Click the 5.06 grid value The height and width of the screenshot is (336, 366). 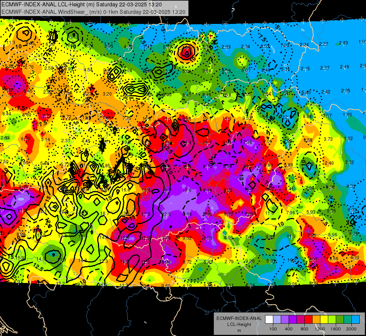point(187,71)
